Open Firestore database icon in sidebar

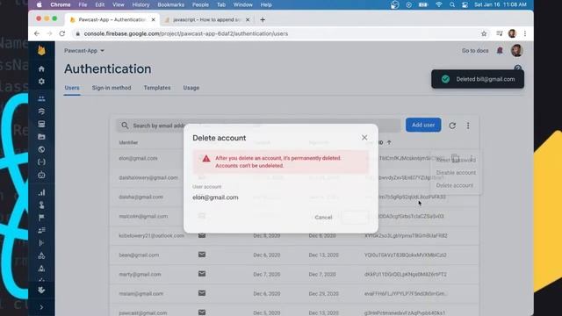click(41, 111)
